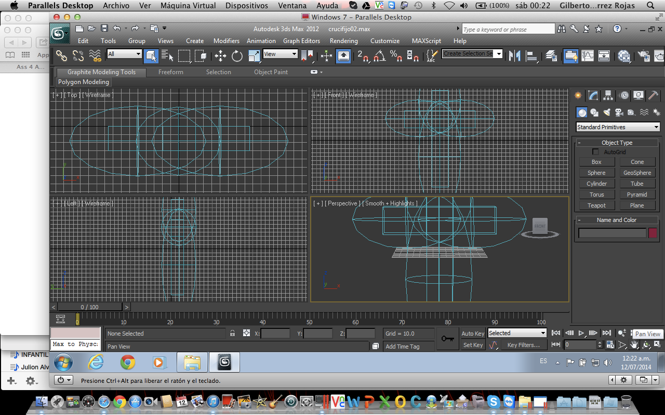Viewport: 665px width, 415px height.
Task: Click the Set Keys large key button
Action: [x=447, y=339]
